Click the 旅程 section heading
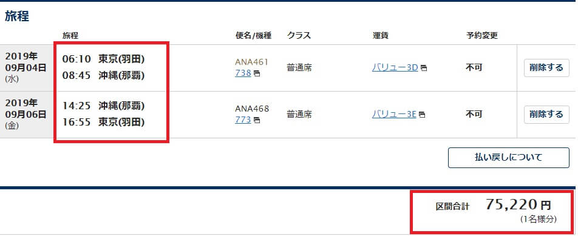This screenshot has height=236, width=578. point(17,16)
